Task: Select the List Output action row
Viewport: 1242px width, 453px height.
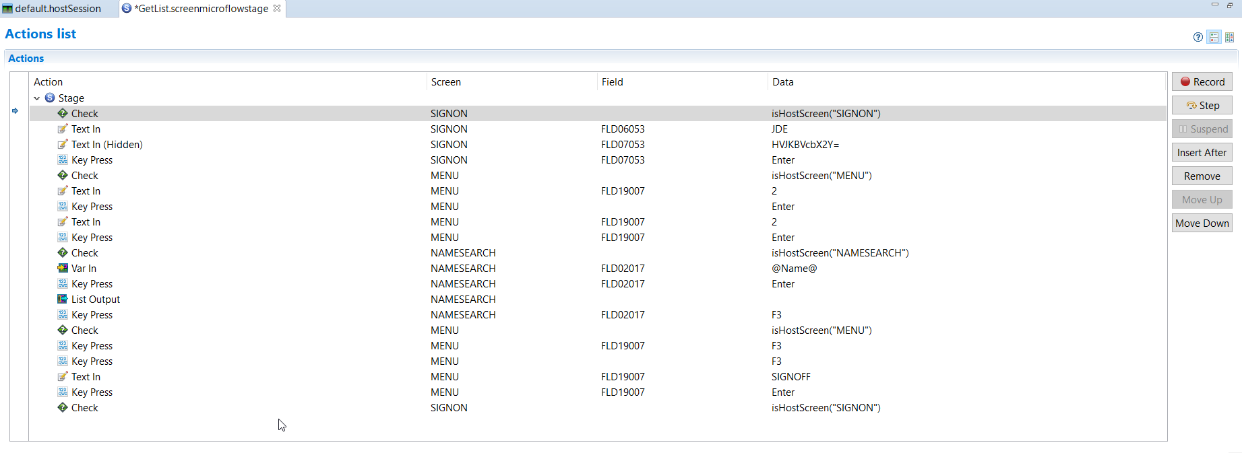Action: [x=598, y=299]
